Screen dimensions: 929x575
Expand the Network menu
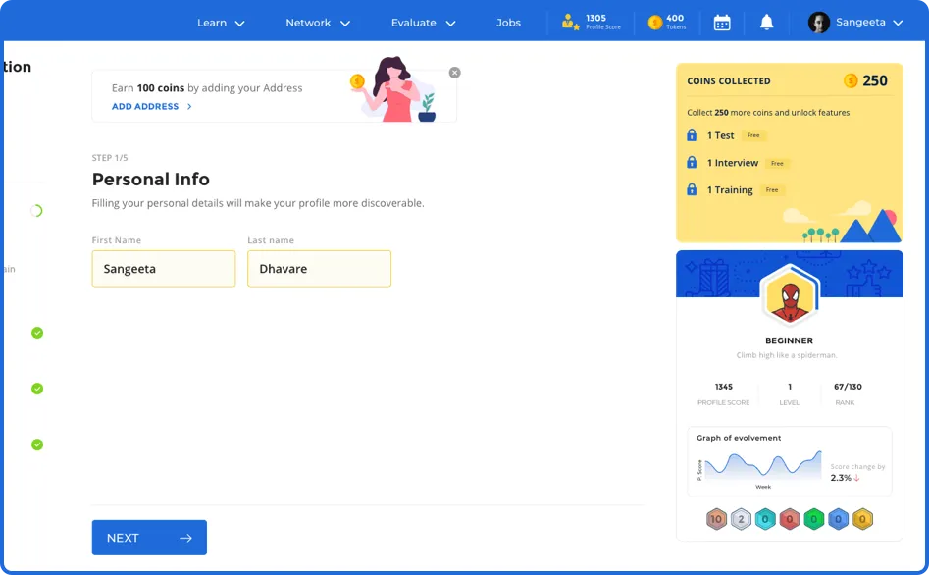[318, 23]
